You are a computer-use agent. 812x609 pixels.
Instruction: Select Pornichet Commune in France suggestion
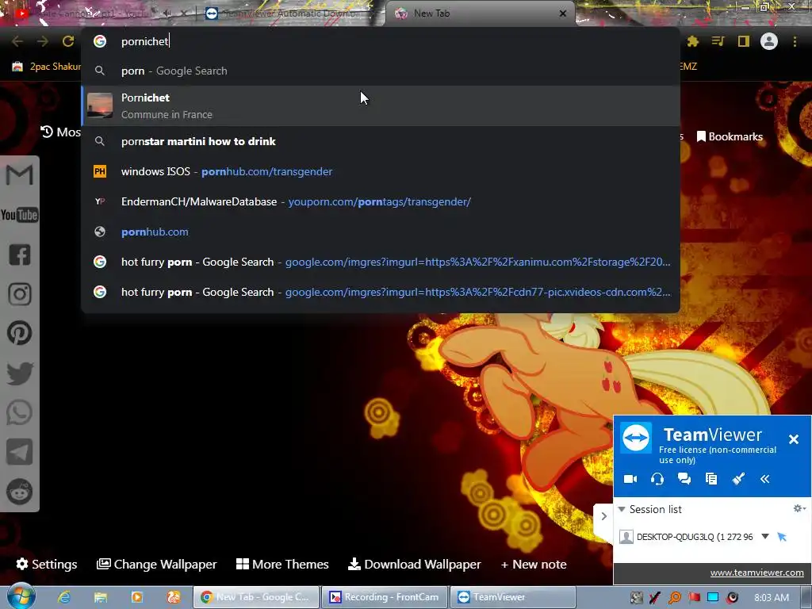pos(381,105)
